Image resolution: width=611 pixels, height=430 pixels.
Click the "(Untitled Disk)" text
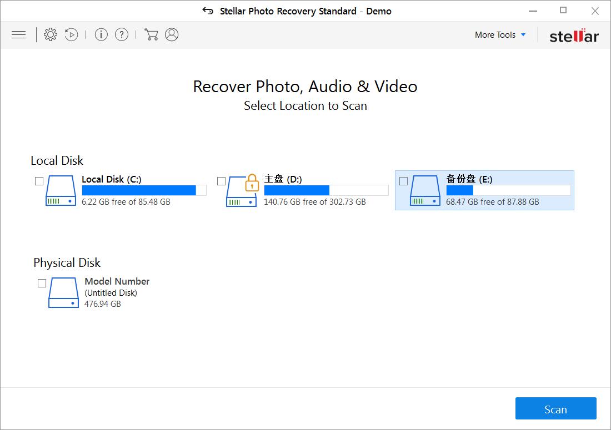click(111, 292)
